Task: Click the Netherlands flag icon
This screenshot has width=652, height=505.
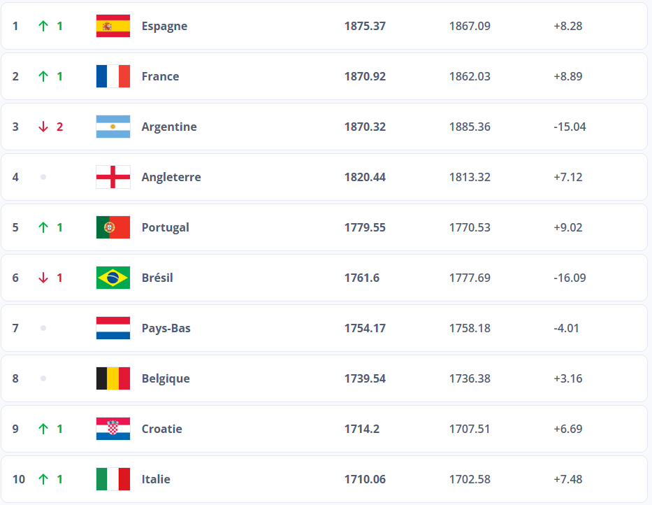Action: pyautogui.click(x=113, y=328)
